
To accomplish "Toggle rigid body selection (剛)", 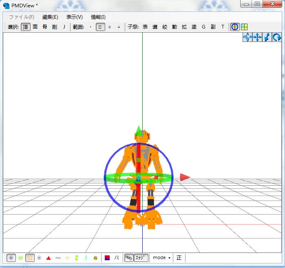I will (x=55, y=27).
